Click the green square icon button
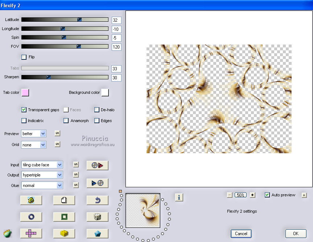The height and width of the screenshot is (242, 313). coord(64,217)
